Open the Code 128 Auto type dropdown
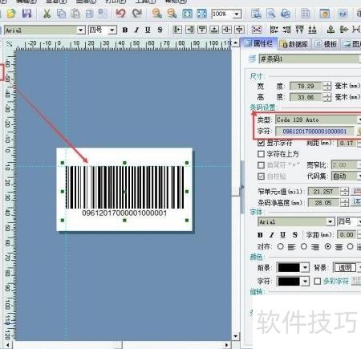 pos(359,120)
